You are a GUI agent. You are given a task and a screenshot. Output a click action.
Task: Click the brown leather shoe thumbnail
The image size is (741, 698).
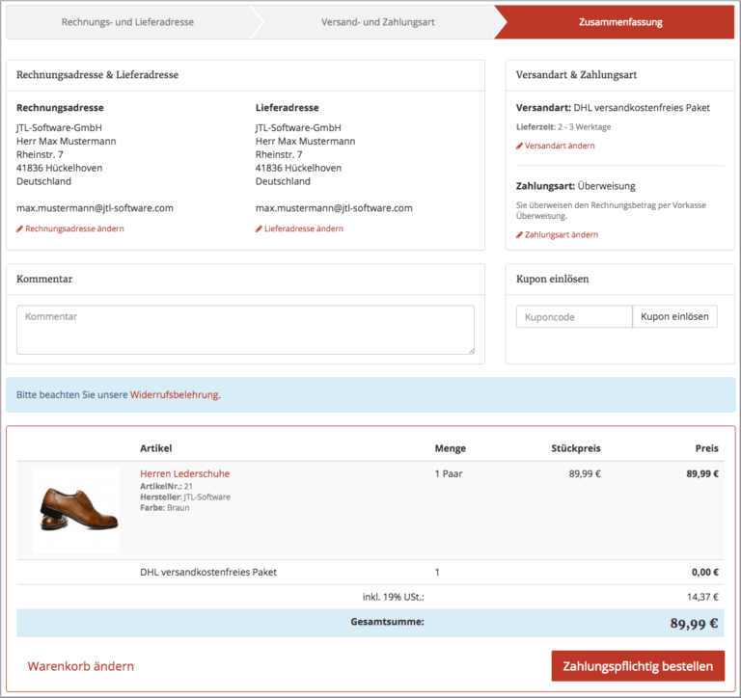pos(78,511)
